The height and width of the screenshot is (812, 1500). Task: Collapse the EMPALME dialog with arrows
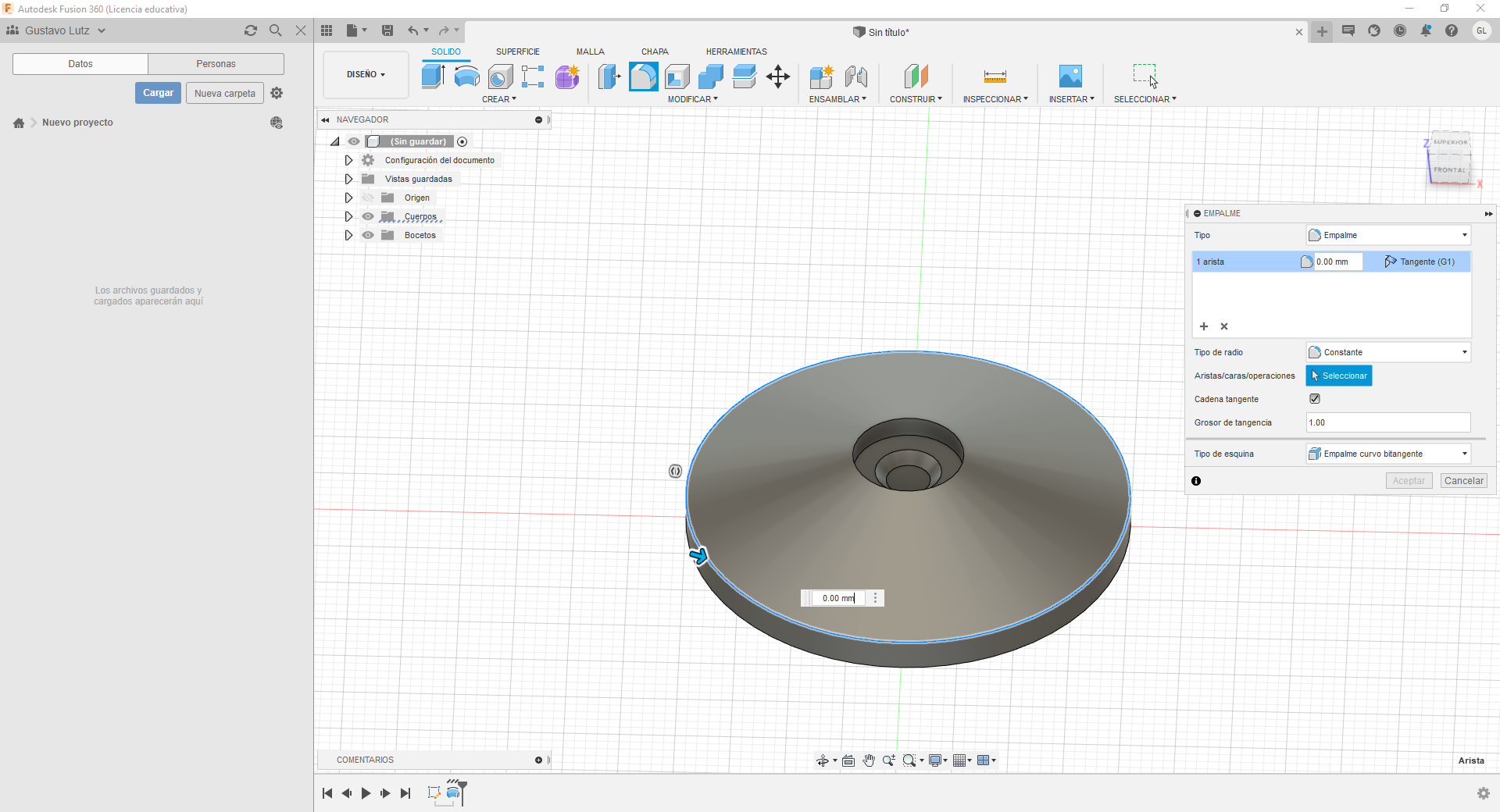click(1488, 213)
